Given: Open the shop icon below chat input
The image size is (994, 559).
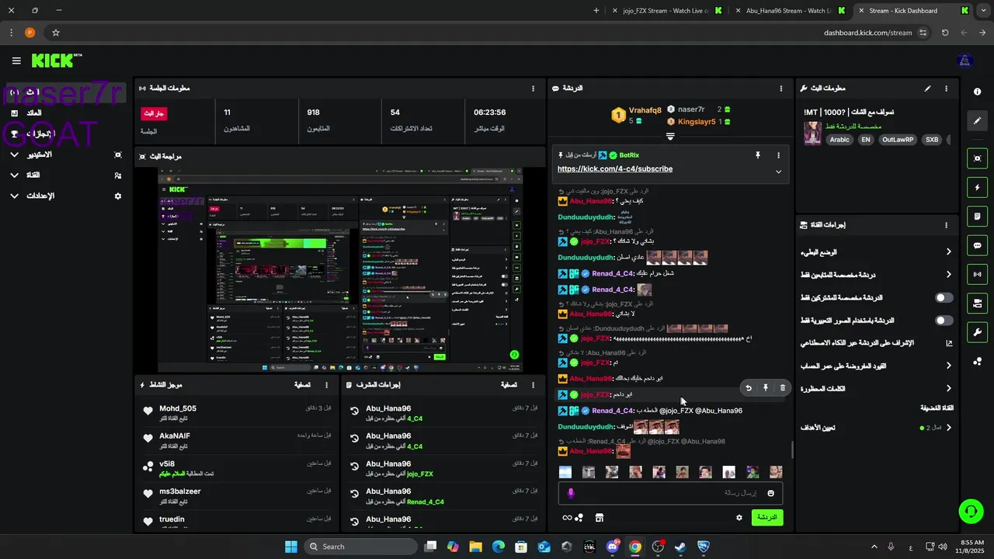Looking at the screenshot, I should pyautogui.click(x=600, y=518).
